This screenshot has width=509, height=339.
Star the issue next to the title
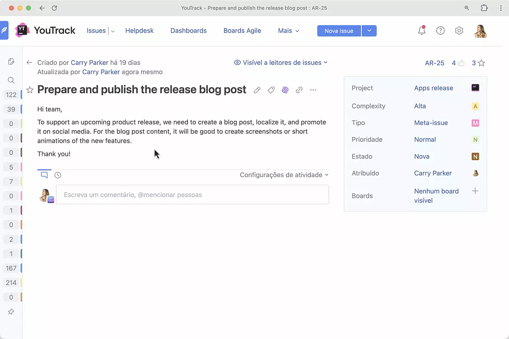tap(30, 90)
